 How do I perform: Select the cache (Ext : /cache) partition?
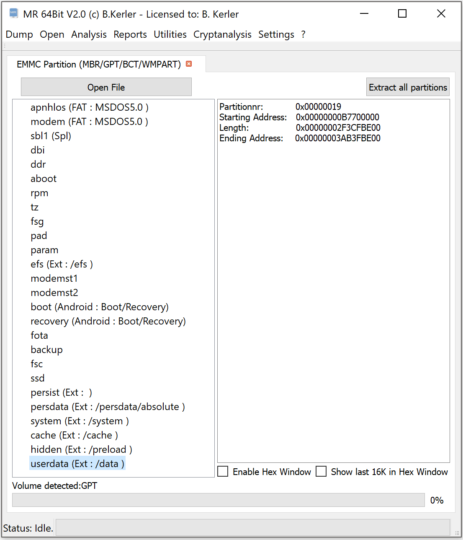74,435
